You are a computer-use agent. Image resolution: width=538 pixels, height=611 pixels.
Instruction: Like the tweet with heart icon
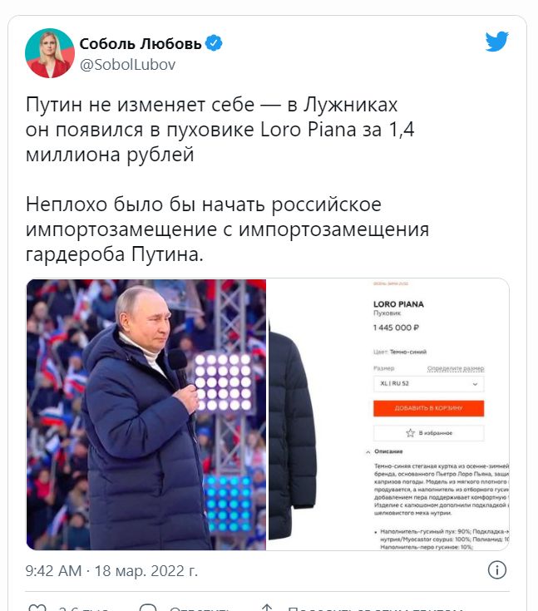tap(37, 608)
